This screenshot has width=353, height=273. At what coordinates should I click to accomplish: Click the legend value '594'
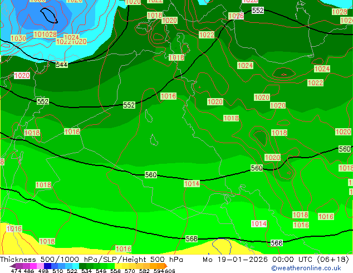159,271
